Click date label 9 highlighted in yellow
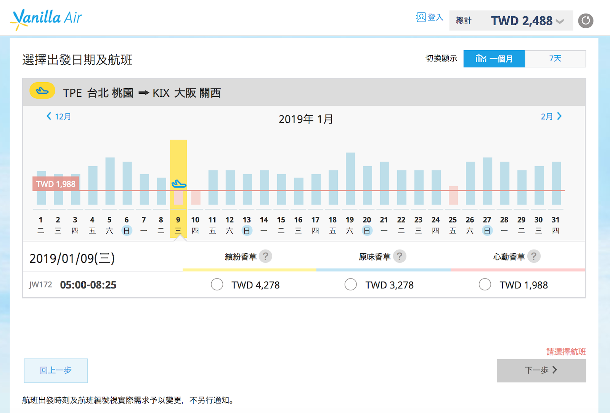Image resolution: width=610 pixels, height=413 pixels. 178,225
